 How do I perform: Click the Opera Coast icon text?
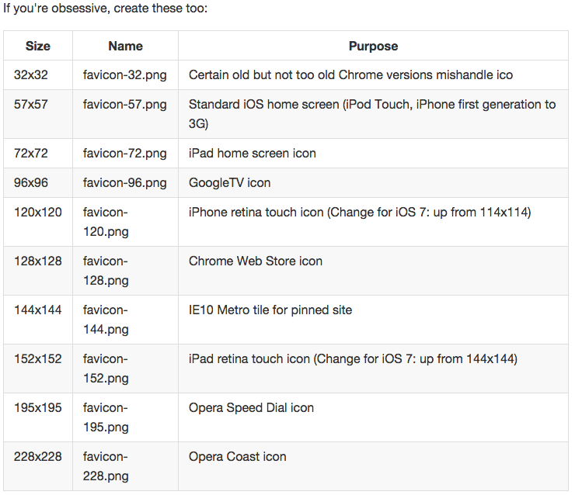tap(238, 457)
